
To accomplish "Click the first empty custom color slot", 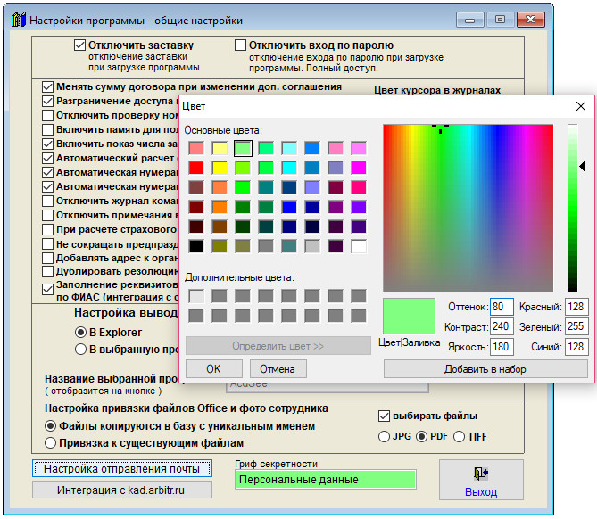I will (x=196, y=295).
